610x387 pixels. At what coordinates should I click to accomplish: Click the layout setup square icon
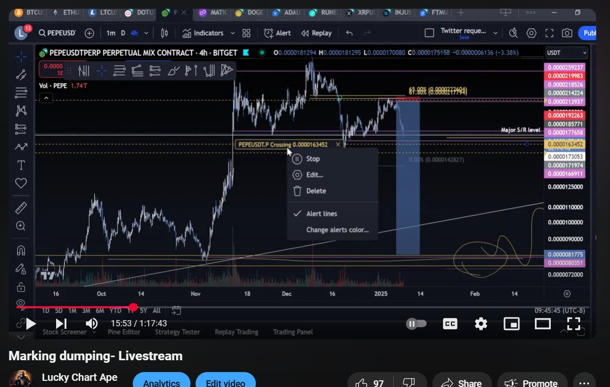click(x=429, y=33)
